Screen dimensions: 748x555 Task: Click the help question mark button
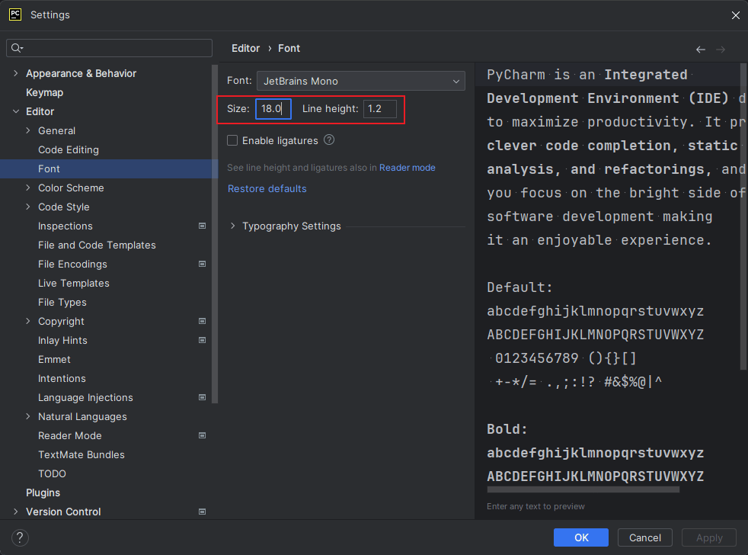(21, 537)
